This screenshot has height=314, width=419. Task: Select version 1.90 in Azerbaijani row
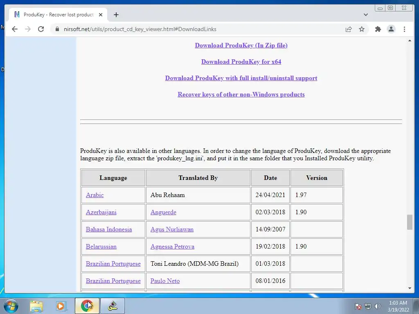301,212
